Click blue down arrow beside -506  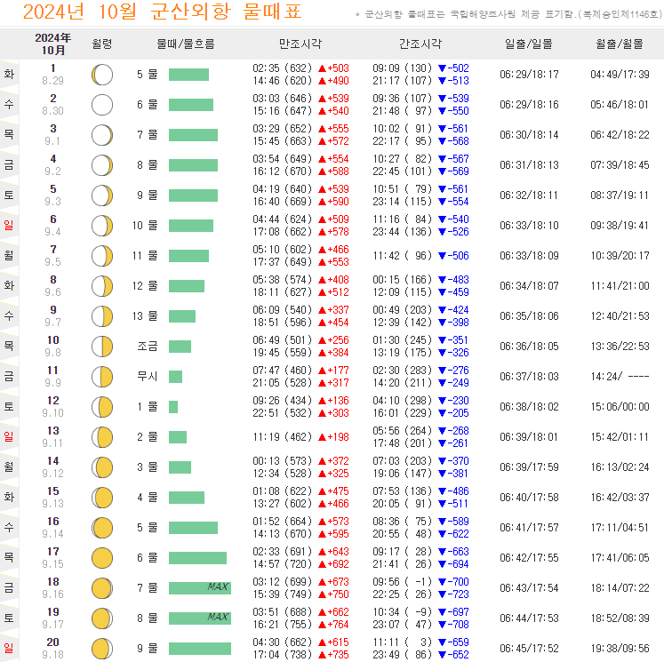[442, 256]
